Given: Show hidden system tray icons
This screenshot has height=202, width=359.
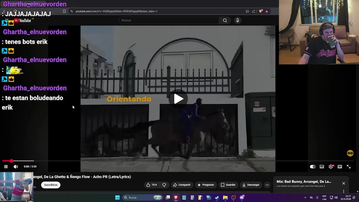Looking at the screenshot, I should click(x=305, y=198).
